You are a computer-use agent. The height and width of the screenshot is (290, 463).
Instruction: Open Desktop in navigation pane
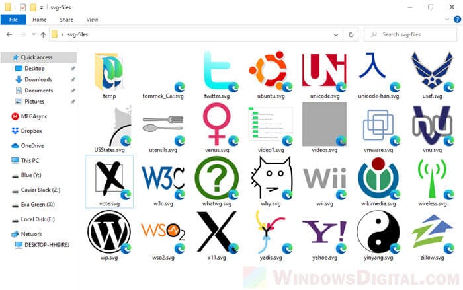point(34,69)
